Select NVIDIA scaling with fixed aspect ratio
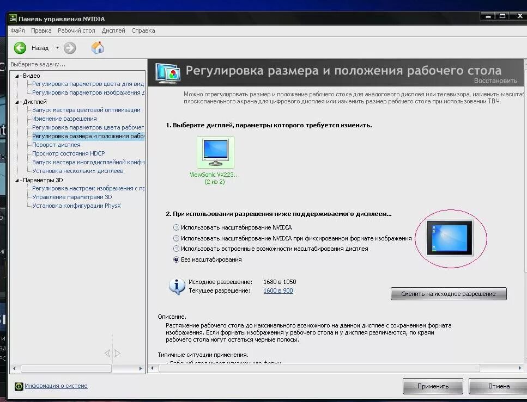The height and width of the screenshot is (402, 527). tap(176, 238)
